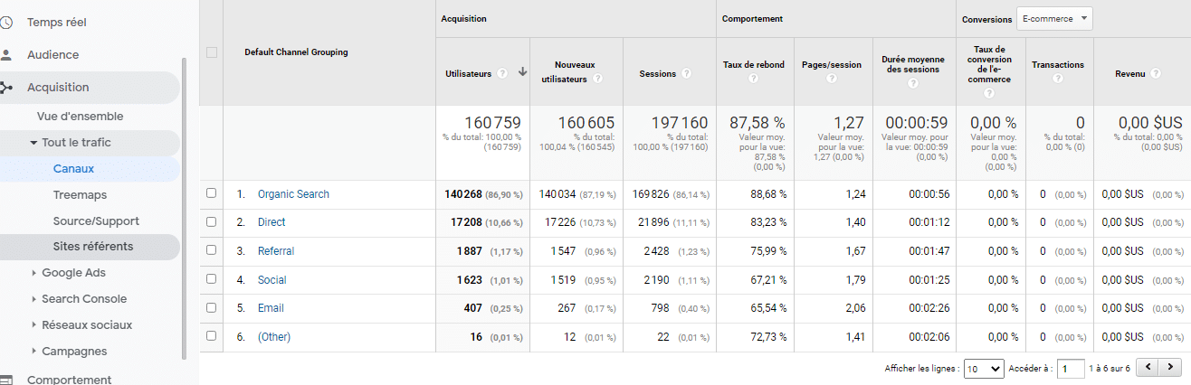Click total bounce rate 87,58 %
The height and width of the screenshot is (385, 1191).
[x=757, y=123]
